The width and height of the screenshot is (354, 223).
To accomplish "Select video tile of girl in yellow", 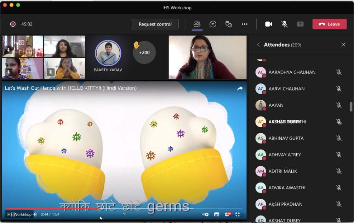I will click(64, 68).
